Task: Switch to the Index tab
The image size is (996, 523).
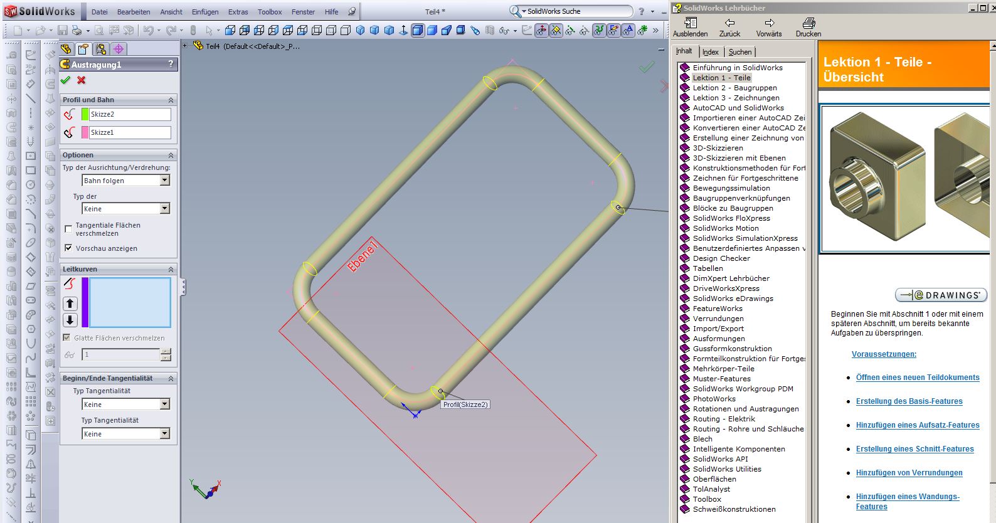Action: point(710,52)
